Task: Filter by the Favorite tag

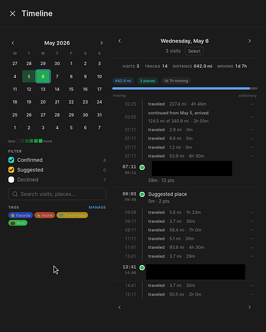Action: (21, 215)
